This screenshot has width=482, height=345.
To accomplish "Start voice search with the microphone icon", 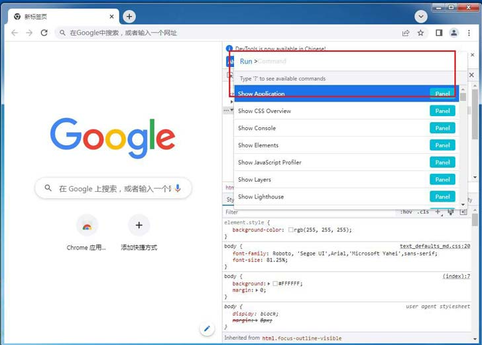I will 178,188.
